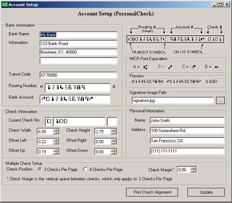Viewport: 232px width, 203px height.
Task: Increase the Check Margin value
Action: (193, 168)
